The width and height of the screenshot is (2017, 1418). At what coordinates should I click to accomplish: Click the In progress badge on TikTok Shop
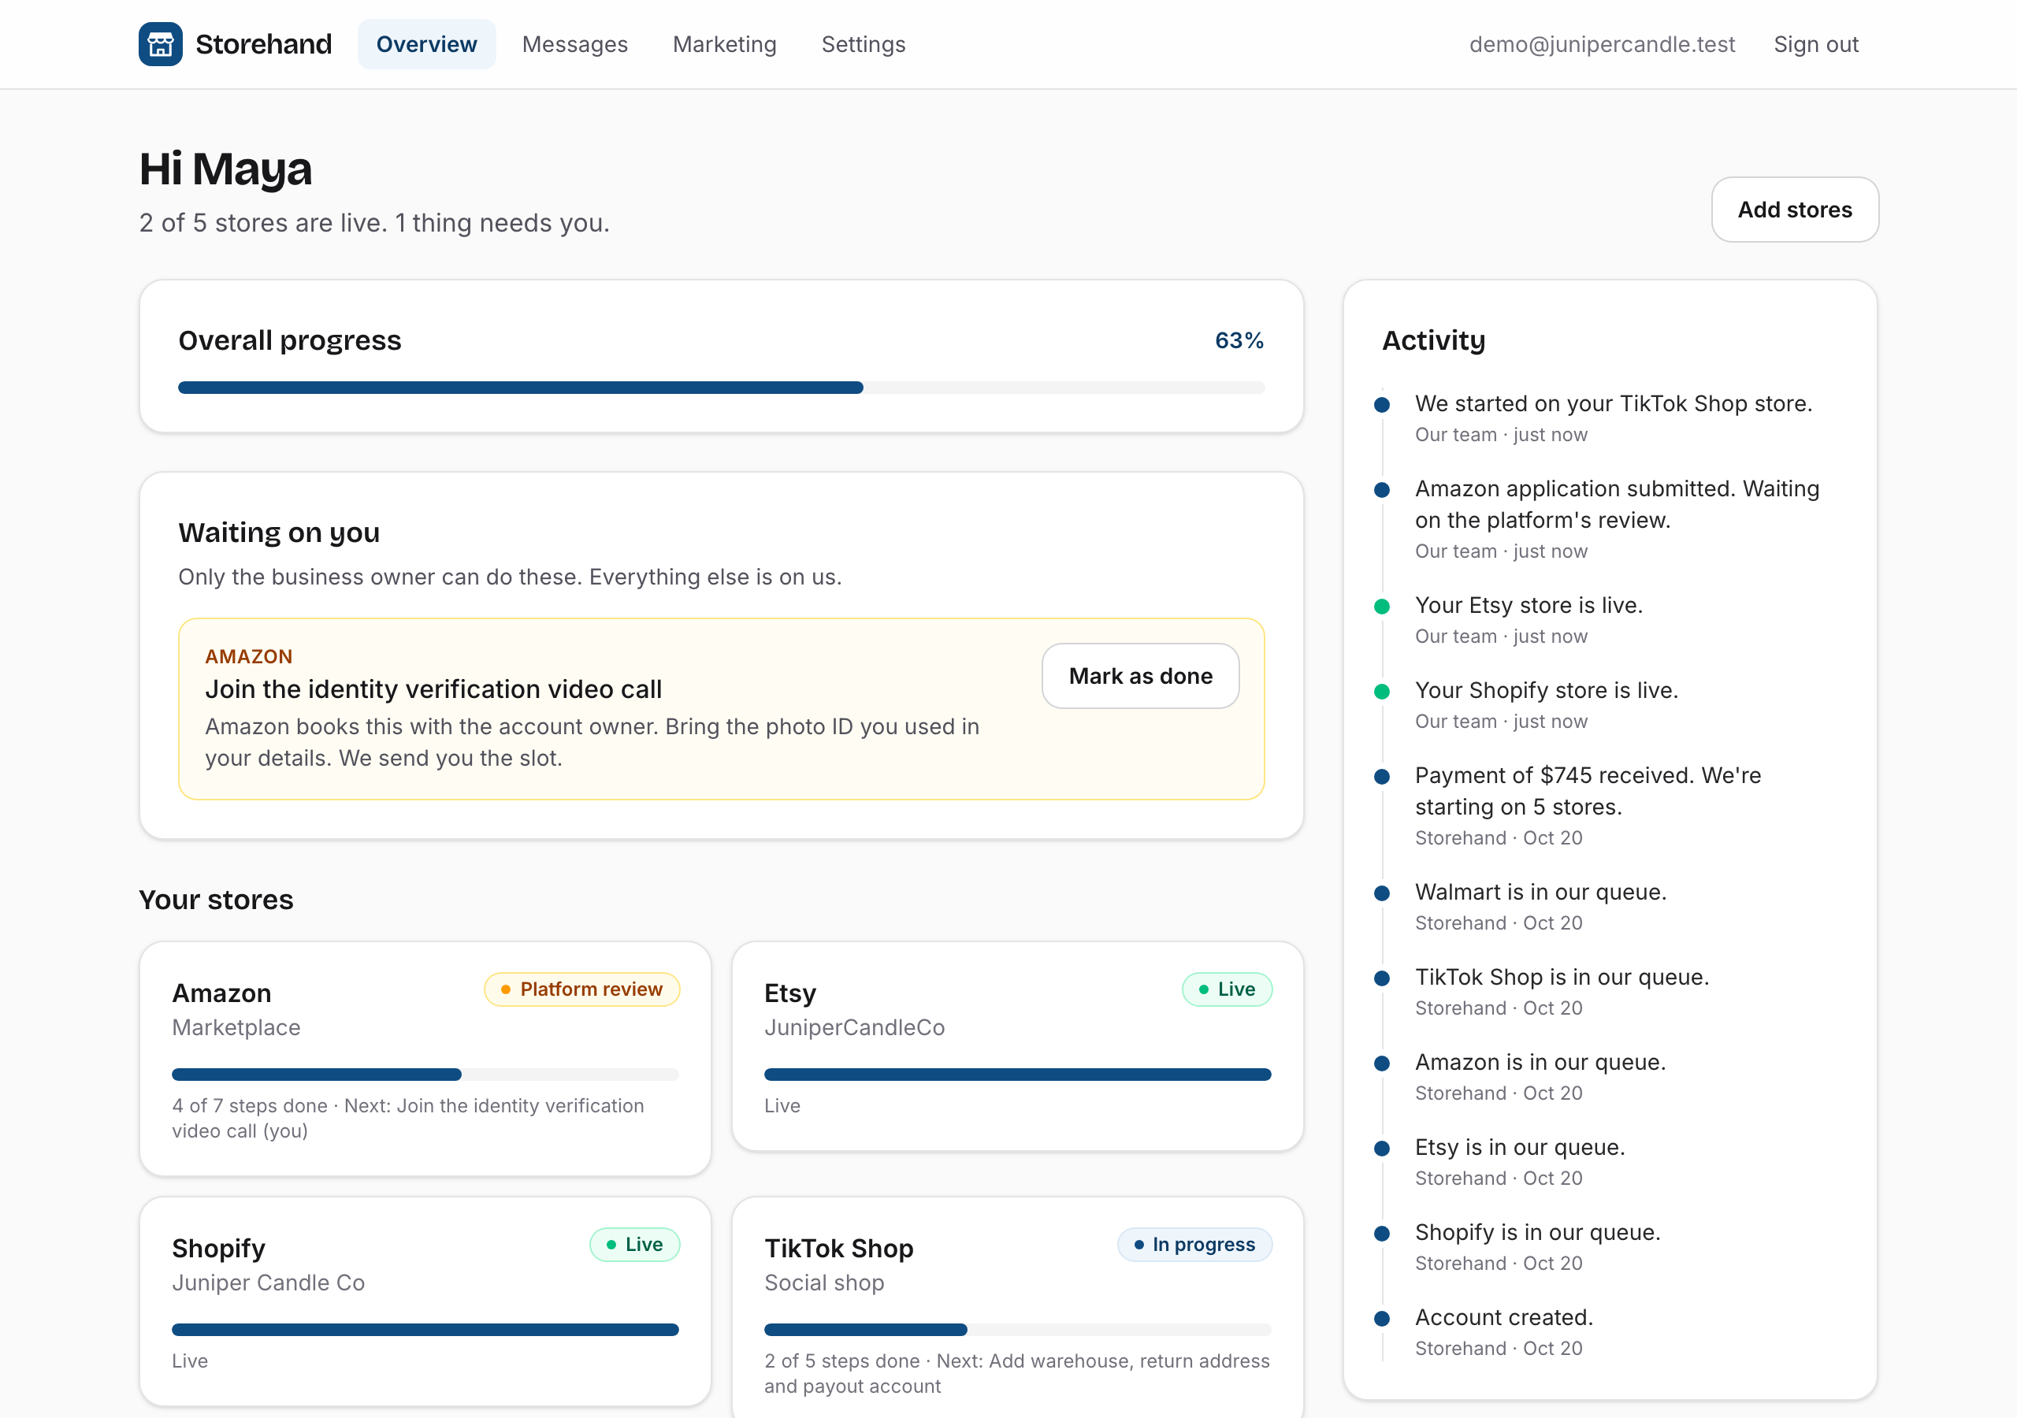tap(1194, 1244)
